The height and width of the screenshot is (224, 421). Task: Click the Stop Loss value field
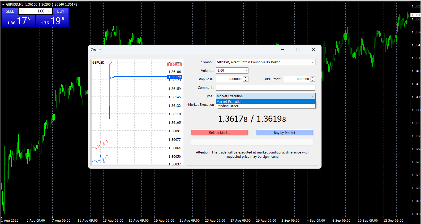tap(229, 79)
